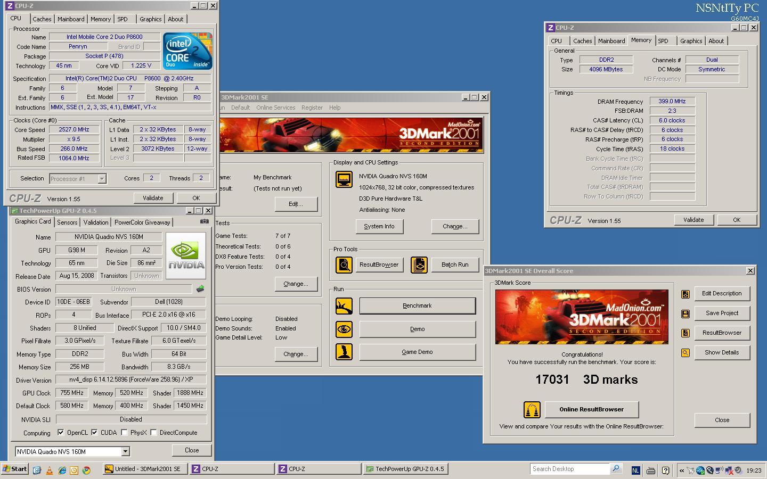Screen dimensions: 767x479
Task: Click the Demo eye icon in 3DMark2001
Action: tap(344, 329)
